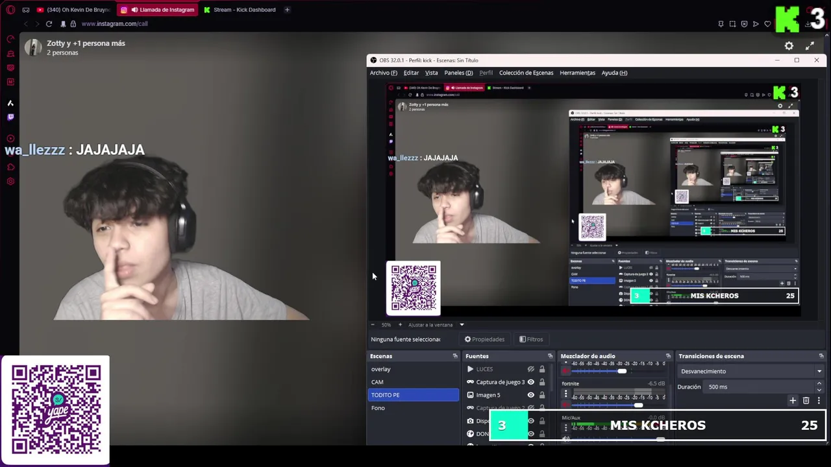Open the Archivo menu in OBS
831x467 pixels.
(x=383, y=73)
